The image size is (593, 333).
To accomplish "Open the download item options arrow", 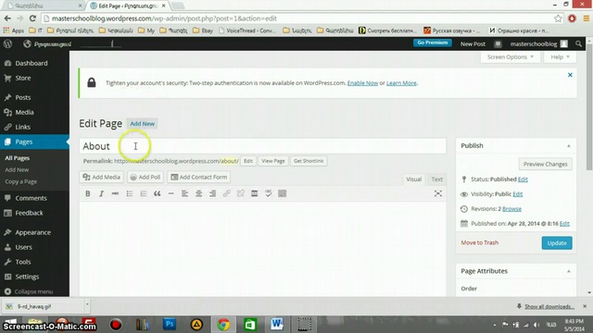I will pyautogui.click(x=87, y=304).
